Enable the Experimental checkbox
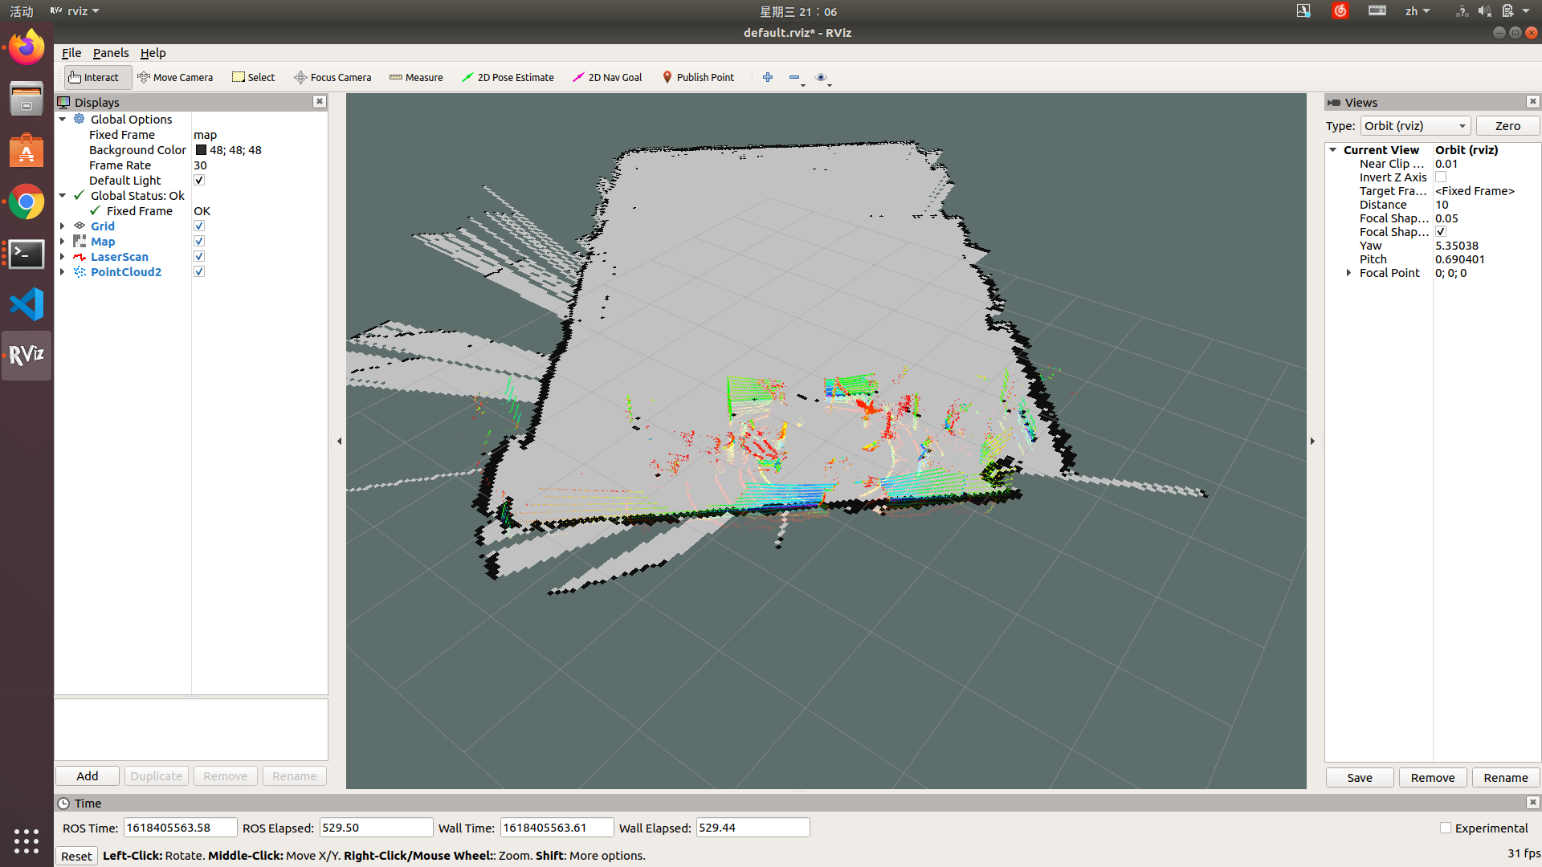 pyautogui.click(x=1446, y=828)
